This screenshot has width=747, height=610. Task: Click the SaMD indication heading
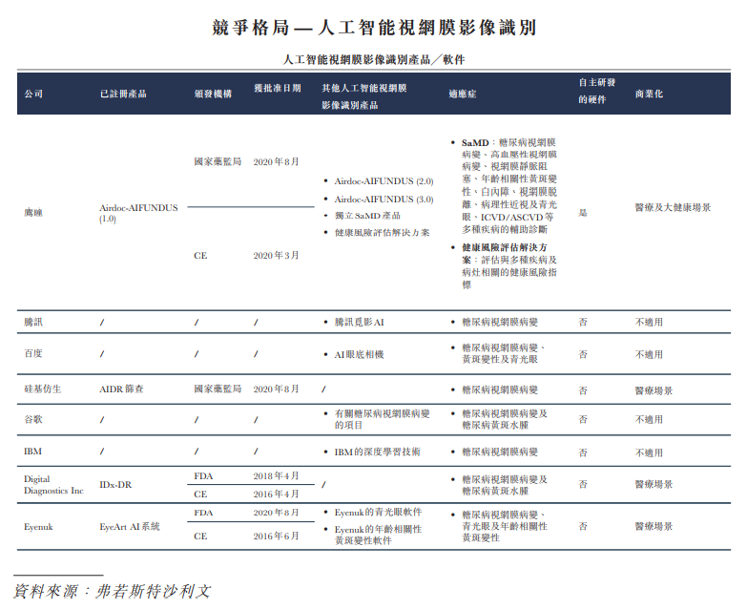pos(475,142)
